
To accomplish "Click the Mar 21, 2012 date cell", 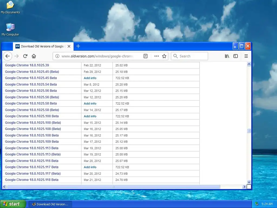I will point(93,180).
